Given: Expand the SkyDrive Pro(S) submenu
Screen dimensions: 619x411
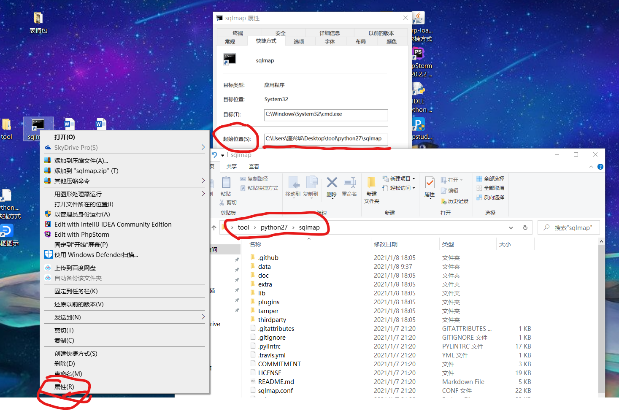Looking at the screenshot, I should tap(203, 147).
